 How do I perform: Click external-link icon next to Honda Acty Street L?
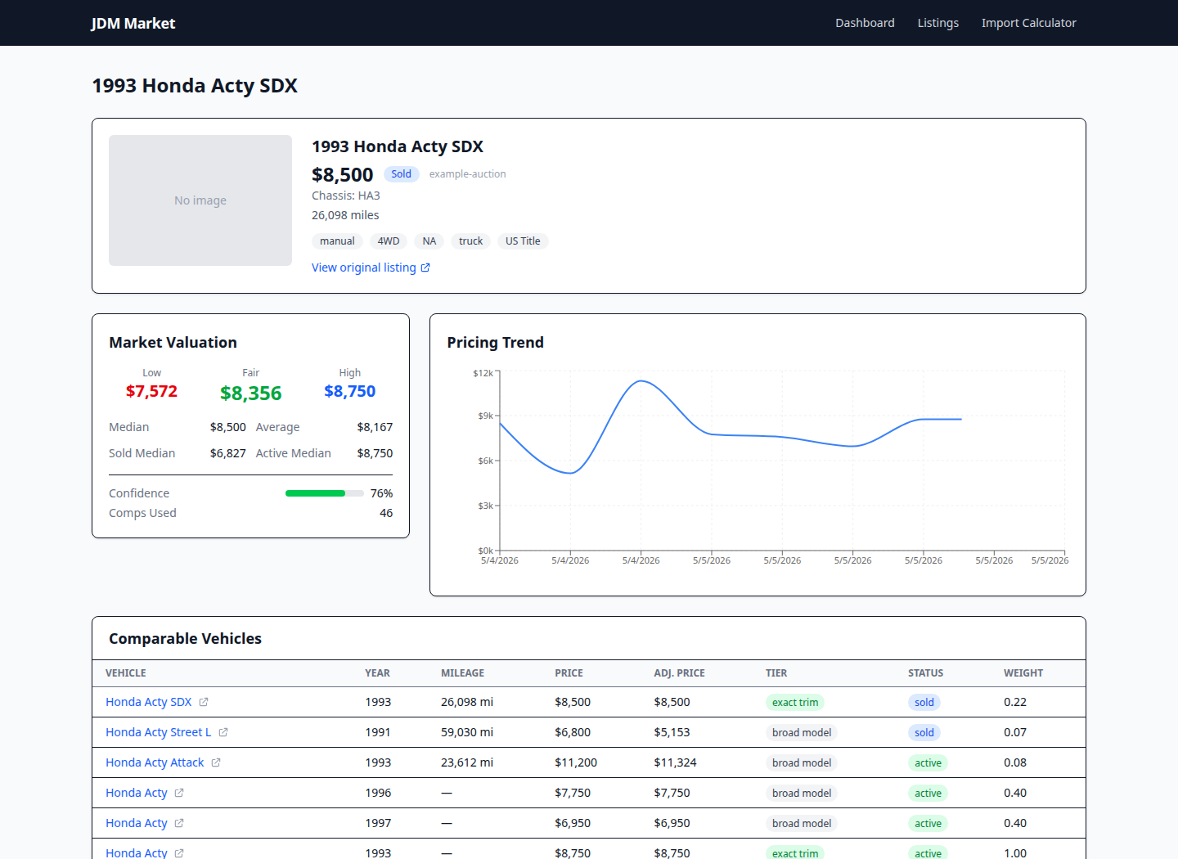click(x=223, y=732)
